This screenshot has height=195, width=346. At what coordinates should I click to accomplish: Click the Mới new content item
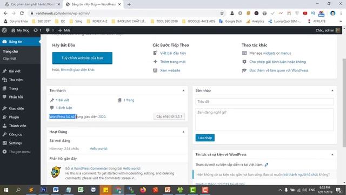pos(64,30)
